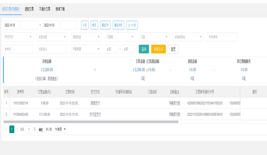This screenshot has width=267, height=155.
Task: Focus the 参考号 input field
Action: (18, 49)
